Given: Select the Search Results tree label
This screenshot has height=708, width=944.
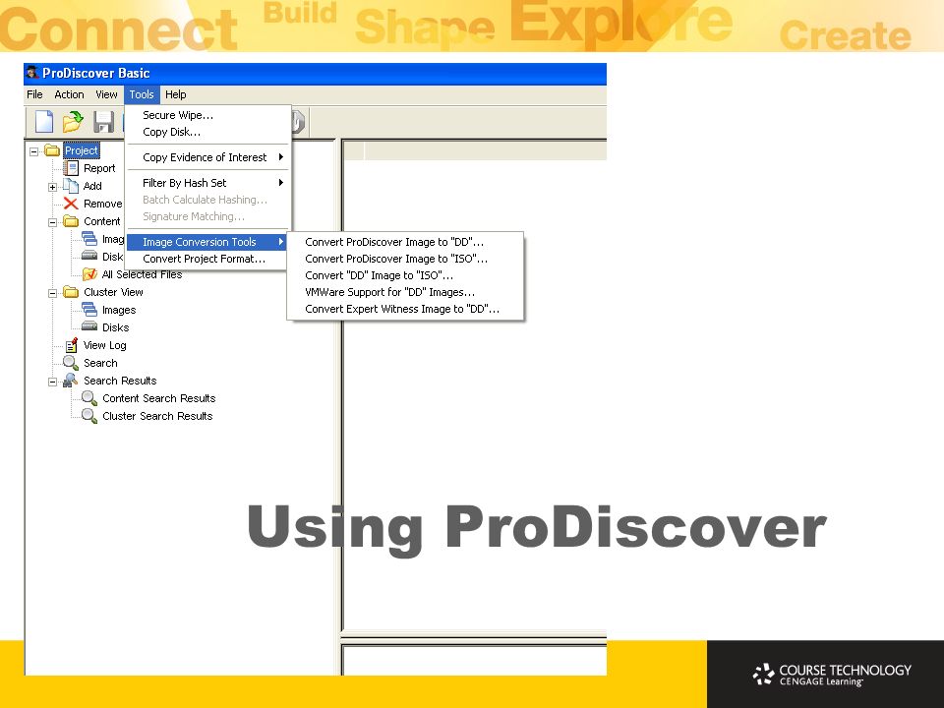Looking at the screenshot, I should coord(120,381).
